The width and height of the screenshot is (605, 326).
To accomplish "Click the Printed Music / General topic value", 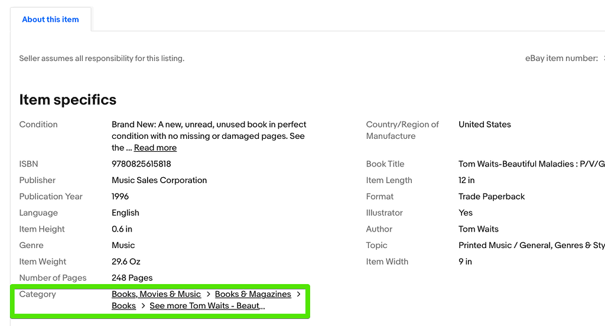I will pyautogui.click(x=531, y=245).
